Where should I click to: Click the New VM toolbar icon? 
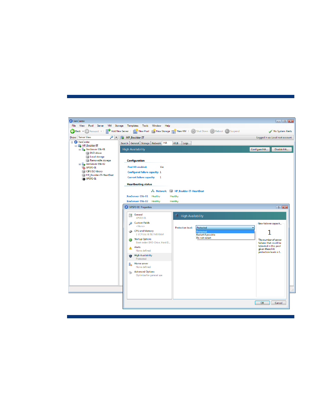174,131
